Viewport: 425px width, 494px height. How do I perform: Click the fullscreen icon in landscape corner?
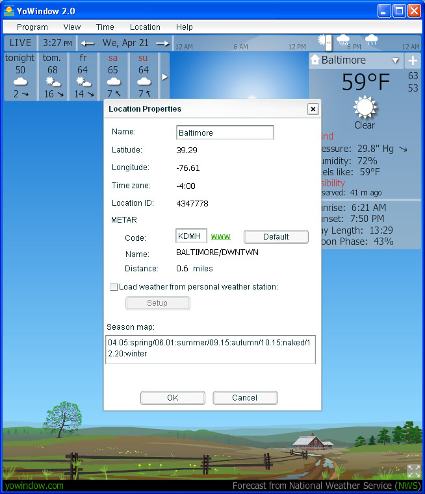pyautogui.click(x=413, y=471)
